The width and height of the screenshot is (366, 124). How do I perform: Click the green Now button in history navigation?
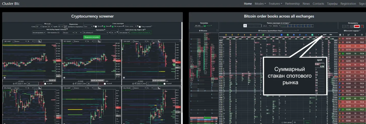click(x=283, y=26)
